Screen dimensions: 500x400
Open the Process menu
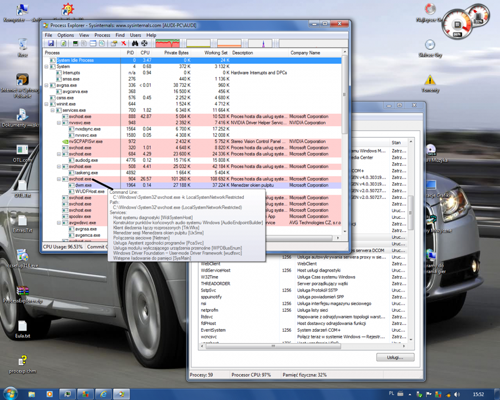click(x=102, y=35)
